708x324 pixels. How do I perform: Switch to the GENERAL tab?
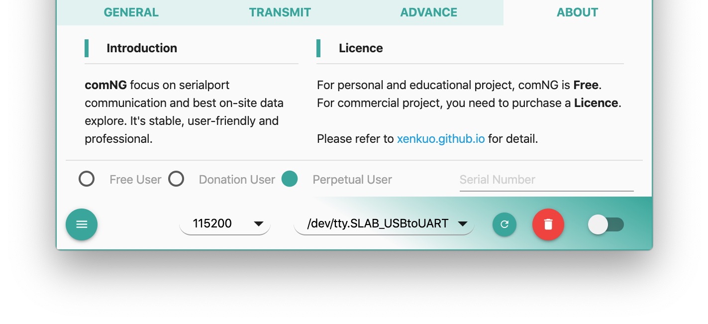click(x=131, y=12)
